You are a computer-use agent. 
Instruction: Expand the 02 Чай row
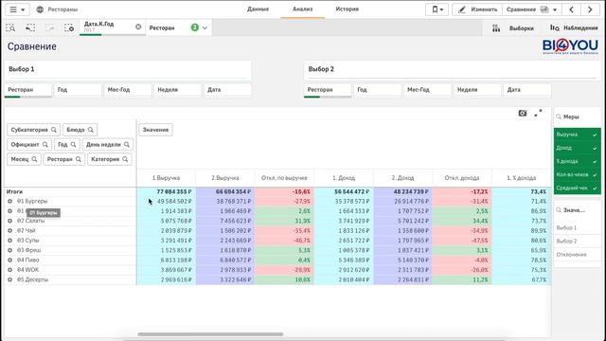[10, 231]
